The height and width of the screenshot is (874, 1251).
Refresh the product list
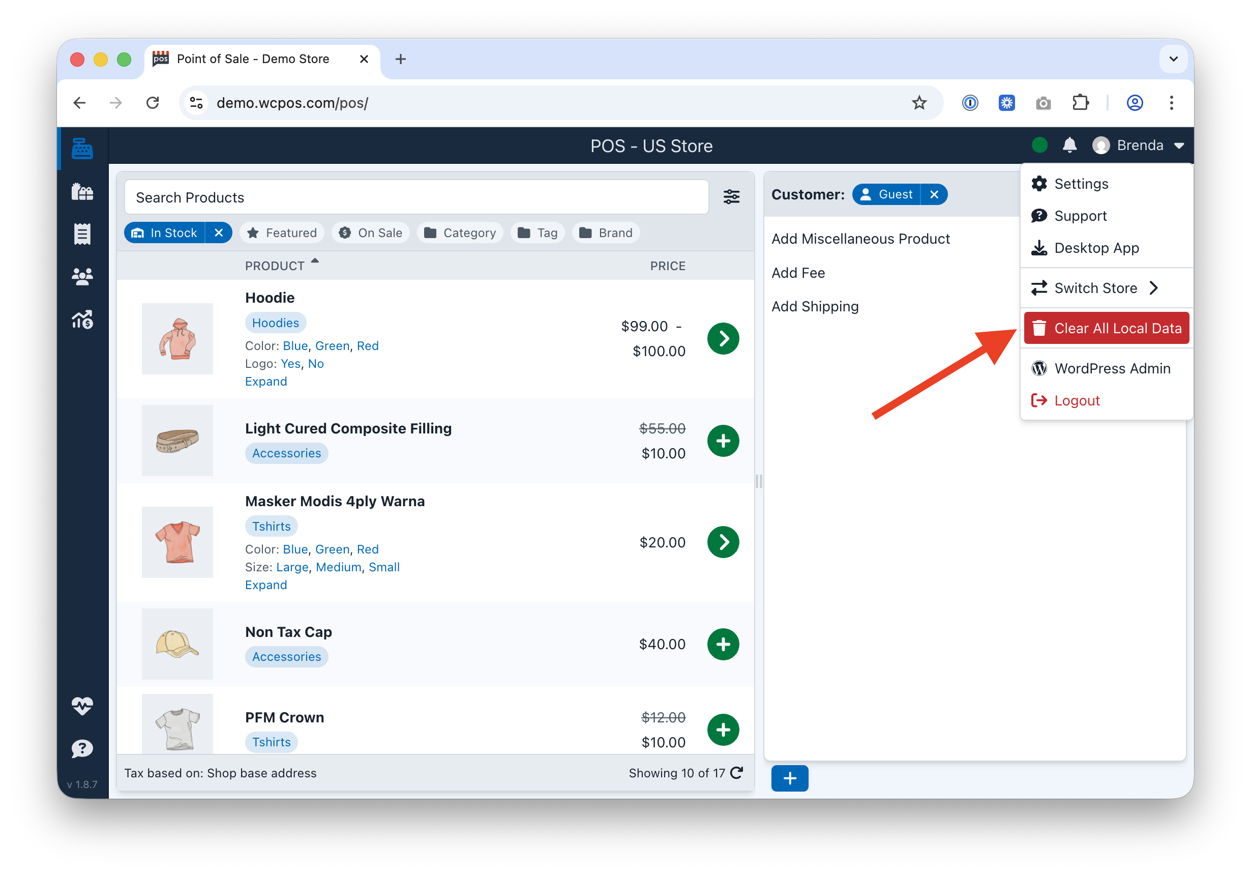point(737,773)
